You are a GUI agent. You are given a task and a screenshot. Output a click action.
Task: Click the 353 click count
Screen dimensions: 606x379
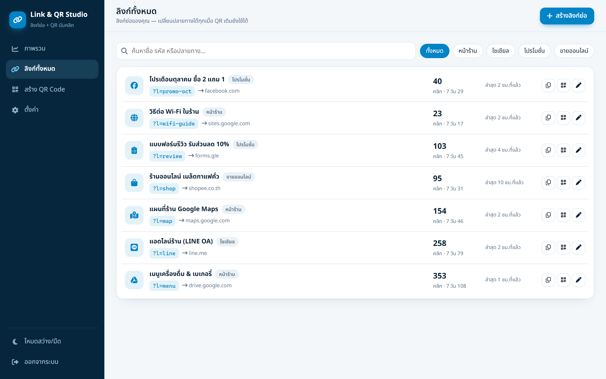tap(440, 276)
